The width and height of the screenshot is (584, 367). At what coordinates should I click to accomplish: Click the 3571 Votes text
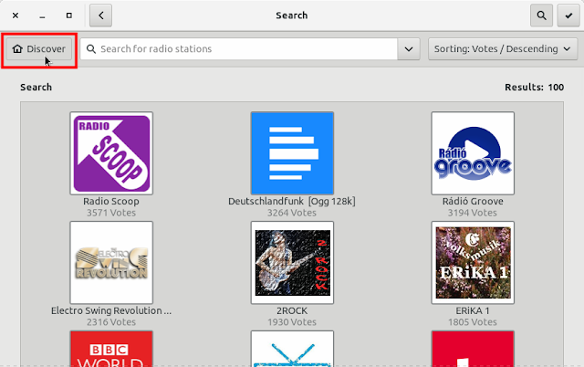point(111,213)
